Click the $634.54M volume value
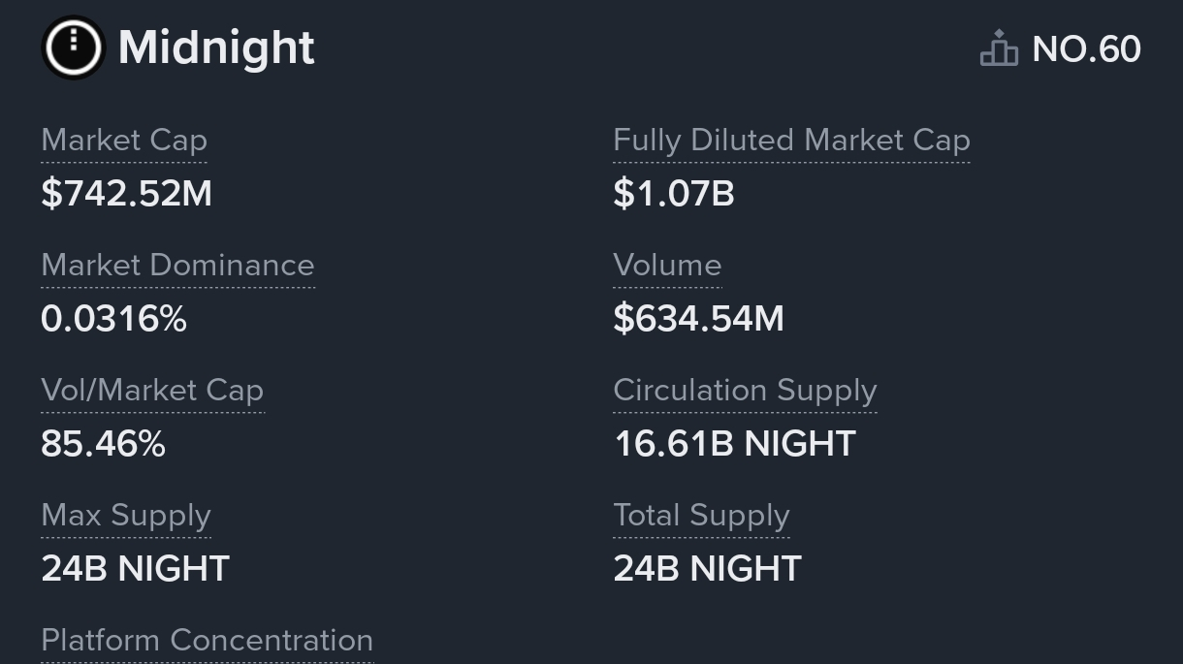Screen dimensions: 1183x664 [x=698, y=319]
